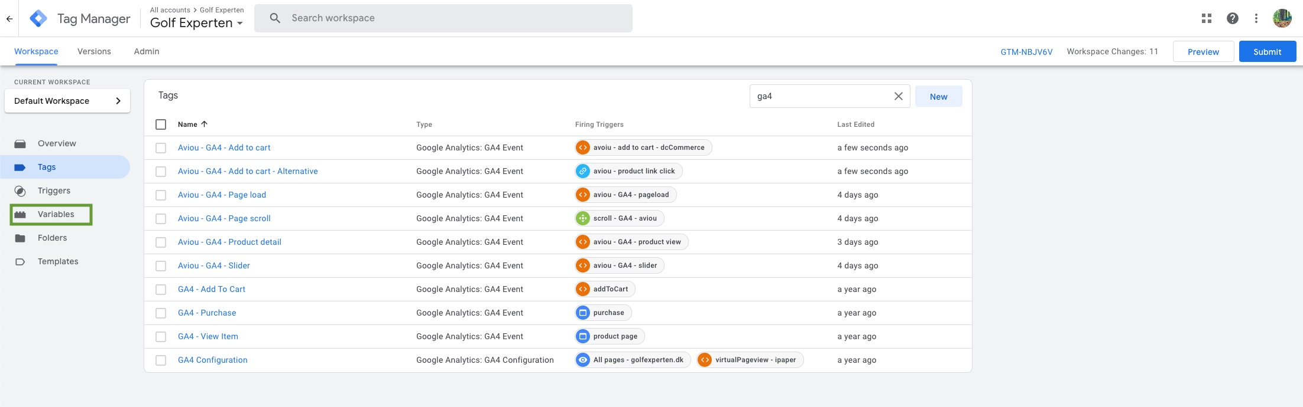Switch to the Admin tab
1303x407 pixels.
click(147, 51)
